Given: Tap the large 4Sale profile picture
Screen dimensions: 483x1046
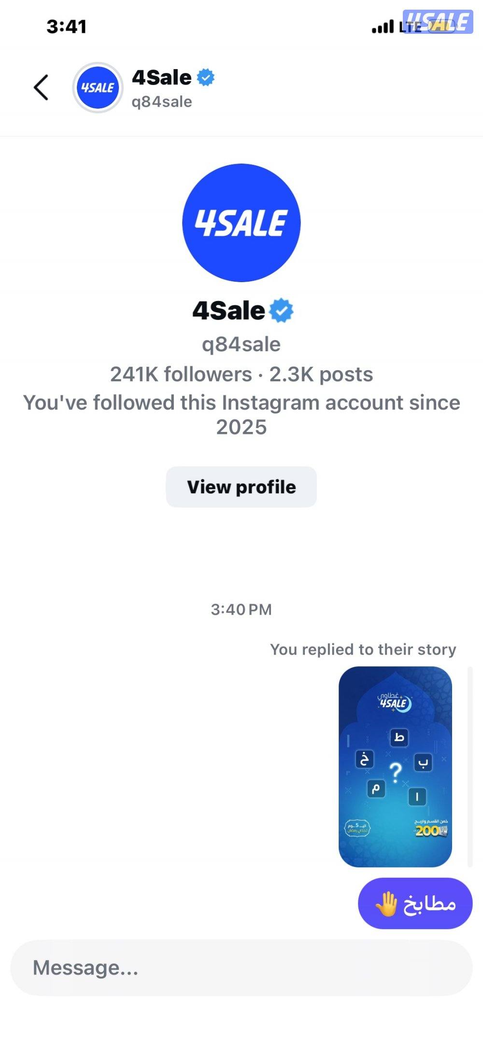Looking at the screenshot, I should [x=241, y=223].
